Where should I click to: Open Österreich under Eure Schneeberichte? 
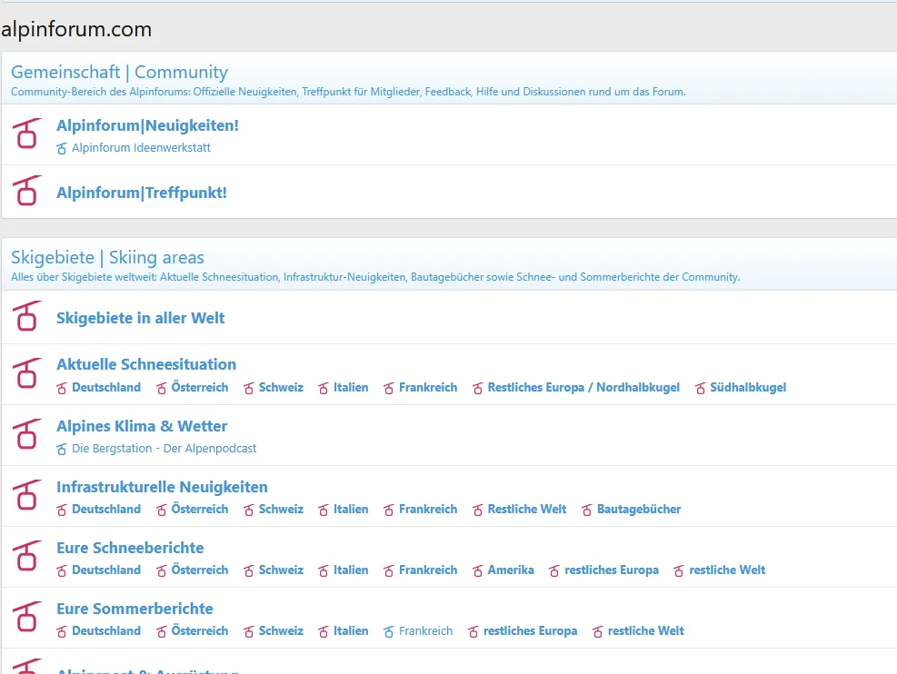pyautogui.click(x=200, y=570)
